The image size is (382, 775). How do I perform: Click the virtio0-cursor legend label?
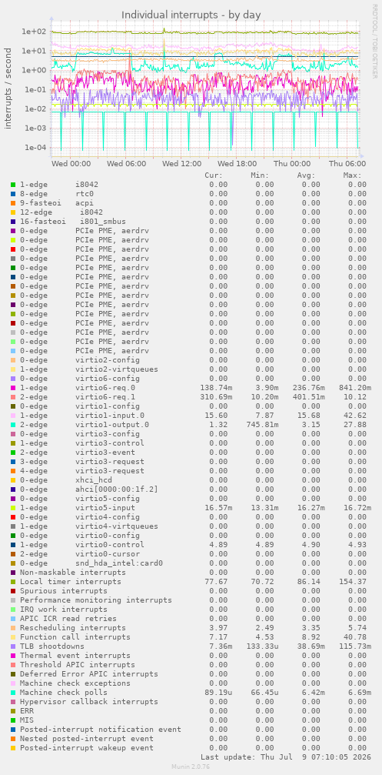[107, 554]
